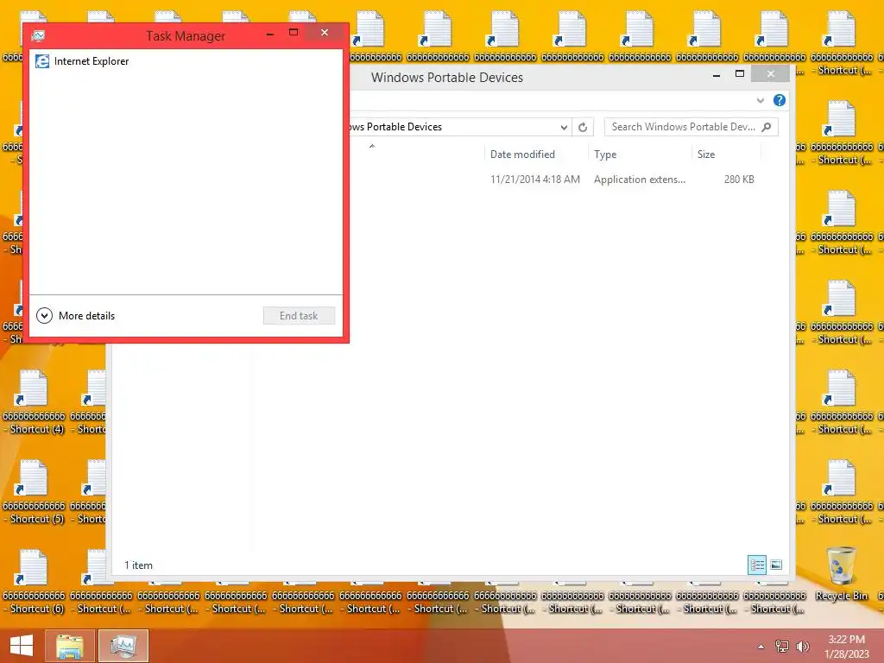Click the Task Manager title bar icon
The image size is (884, 663).
click(38, 36)
